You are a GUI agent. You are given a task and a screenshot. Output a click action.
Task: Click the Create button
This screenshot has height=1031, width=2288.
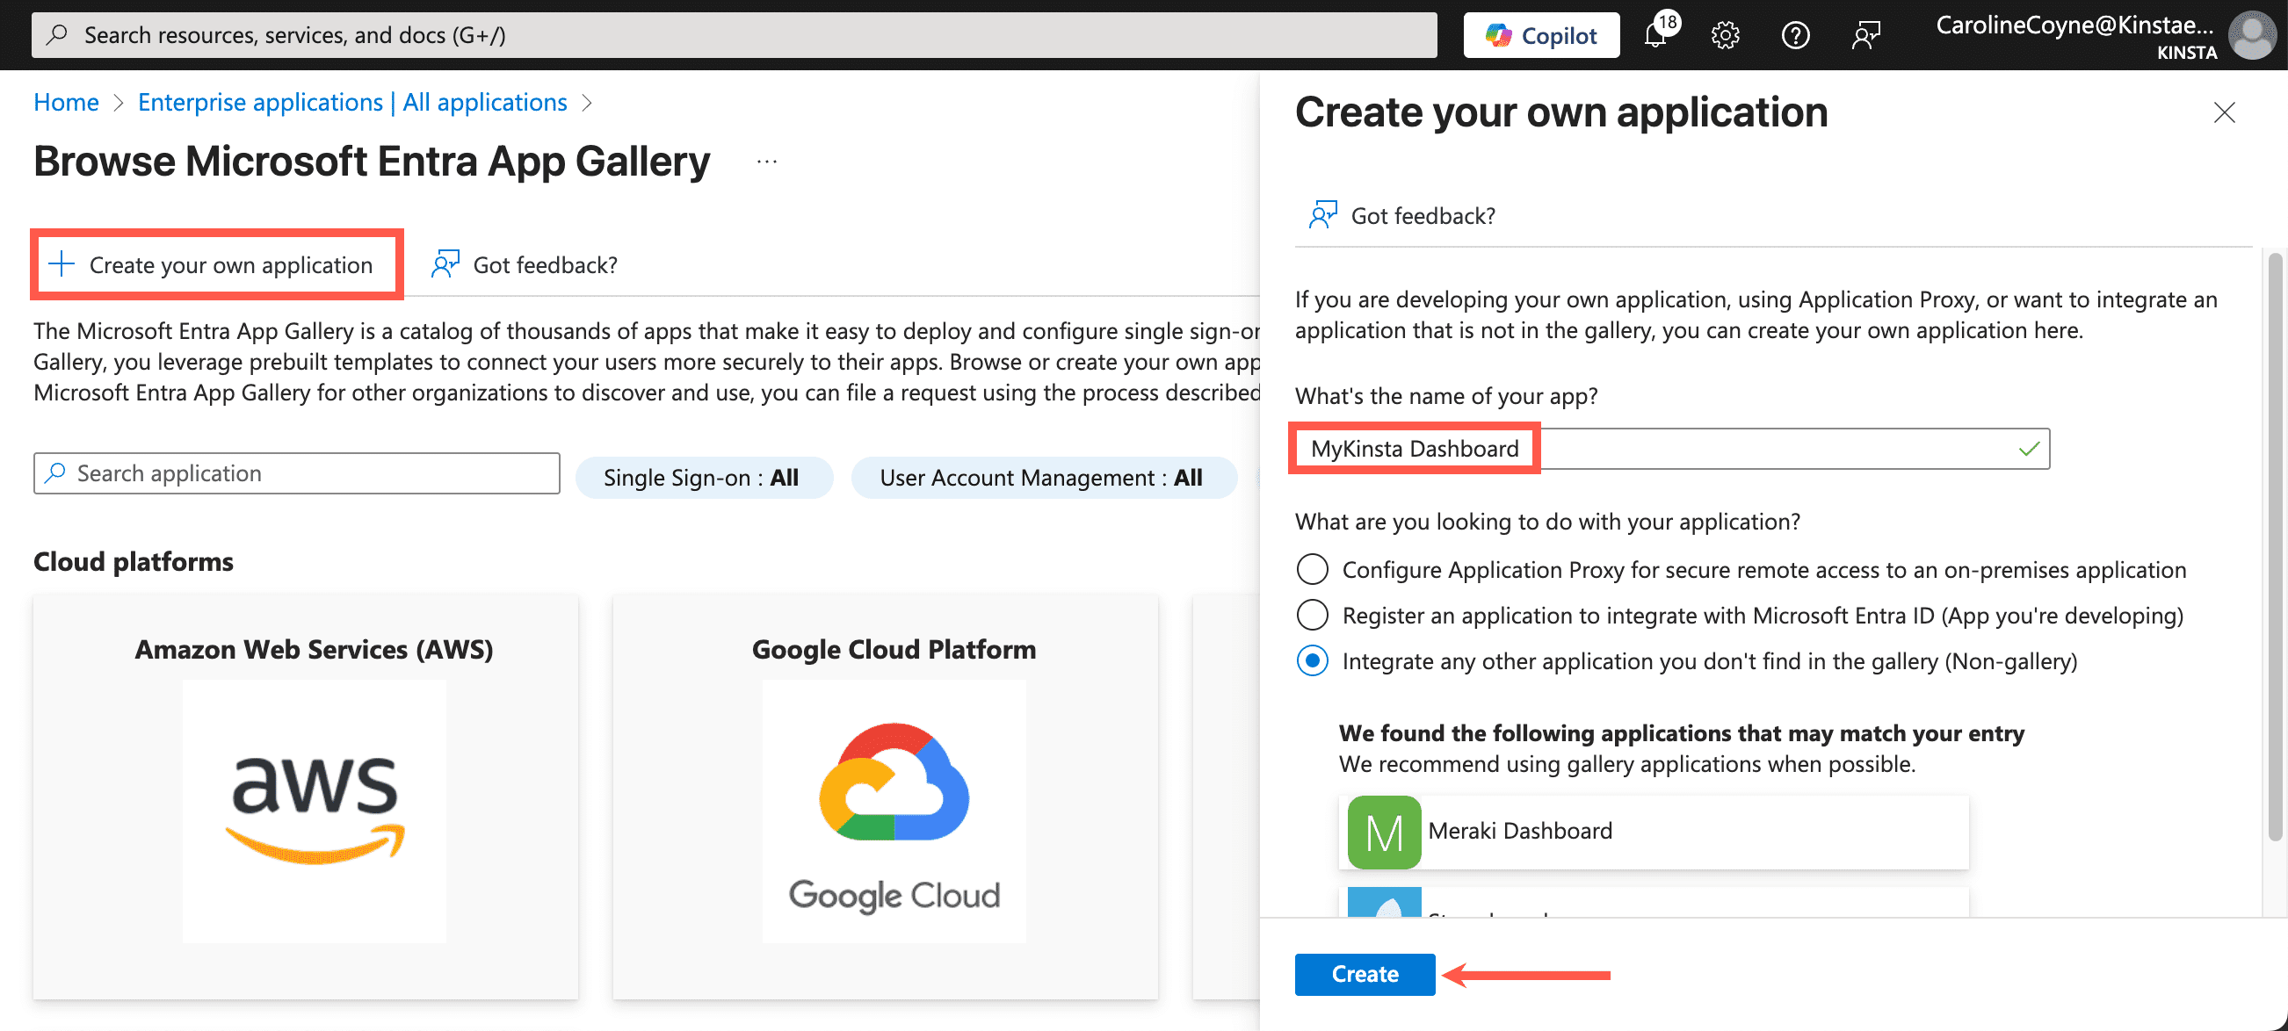(x=1364, y=973)
